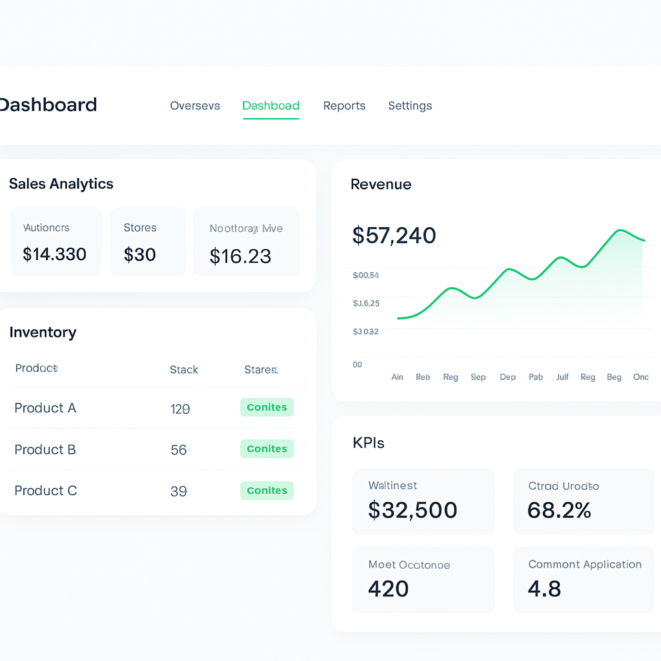Screen dimensions: 661x661
Task: Click the Conites badge for Product A
Action: click(x=267, y=407)
